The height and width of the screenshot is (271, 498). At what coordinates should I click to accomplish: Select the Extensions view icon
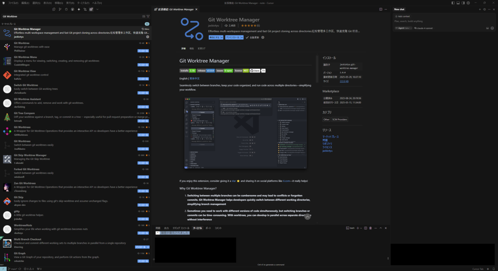tap(91, 9)
